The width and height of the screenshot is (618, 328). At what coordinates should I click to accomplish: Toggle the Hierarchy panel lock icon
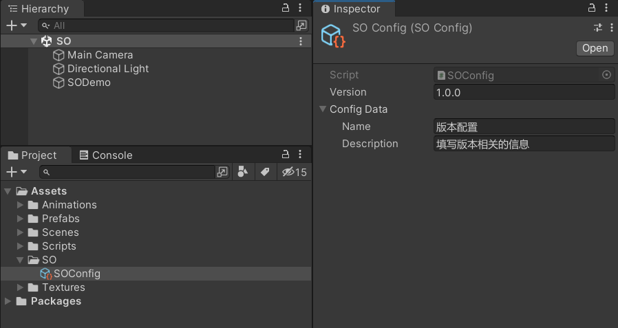tap(286, 8)
